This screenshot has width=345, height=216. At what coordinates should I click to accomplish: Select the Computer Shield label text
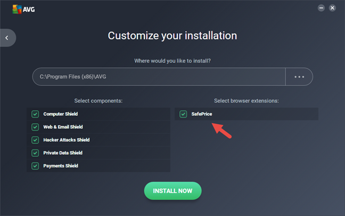pos(61,114)
